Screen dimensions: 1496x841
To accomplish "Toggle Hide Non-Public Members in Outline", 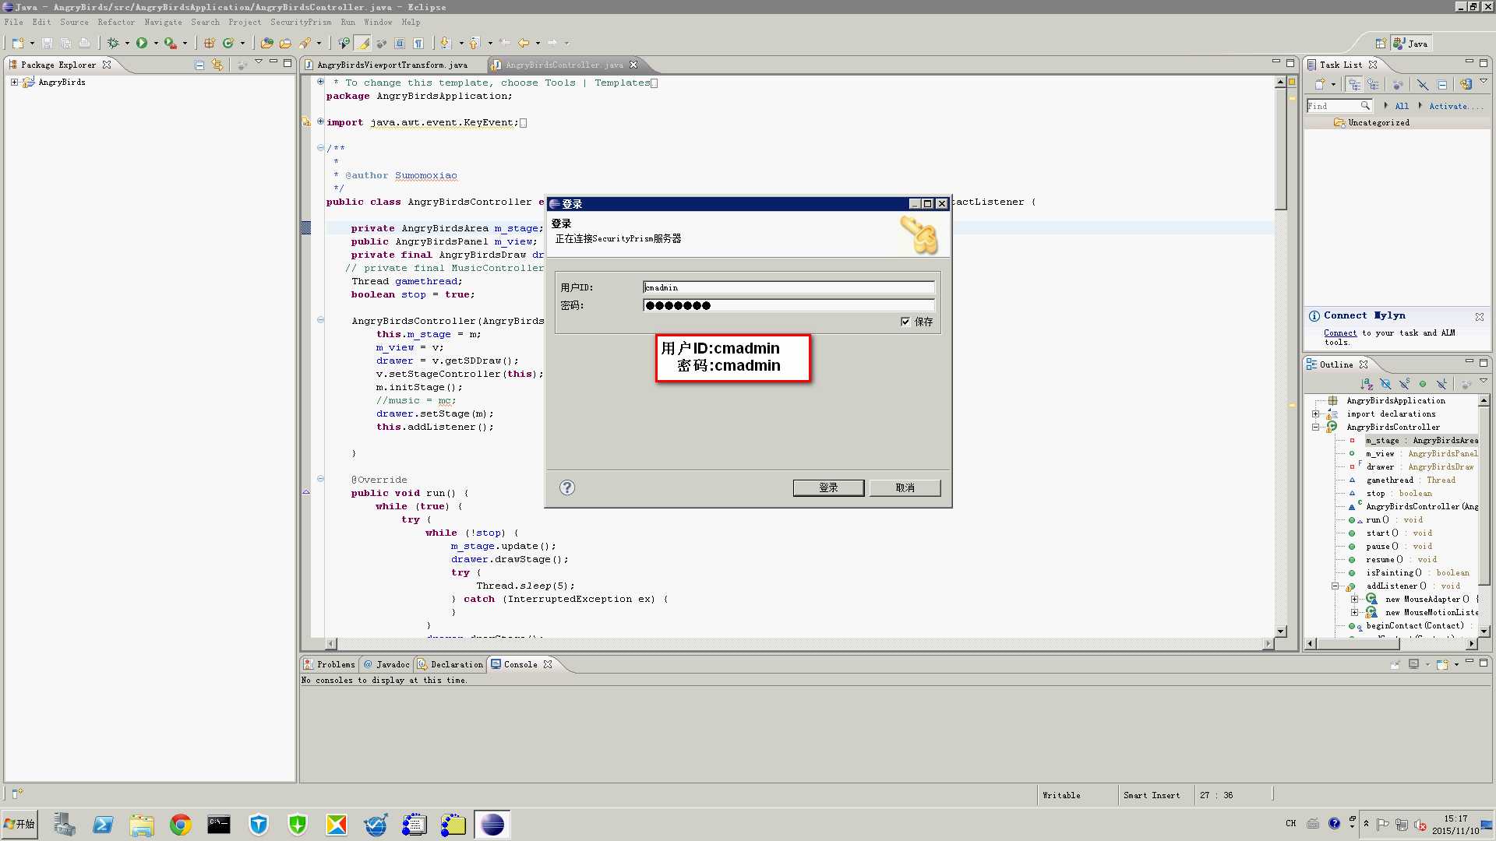I will coord(1423,384).
